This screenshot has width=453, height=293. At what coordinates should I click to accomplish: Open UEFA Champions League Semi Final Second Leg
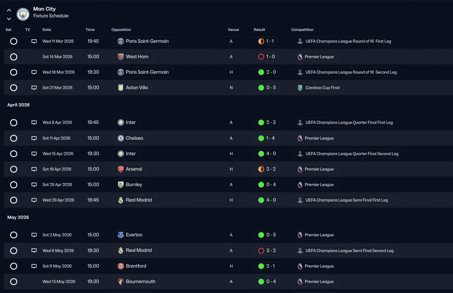tap(345, 251)
